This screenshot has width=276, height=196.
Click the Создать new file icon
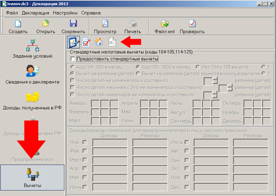18,26
